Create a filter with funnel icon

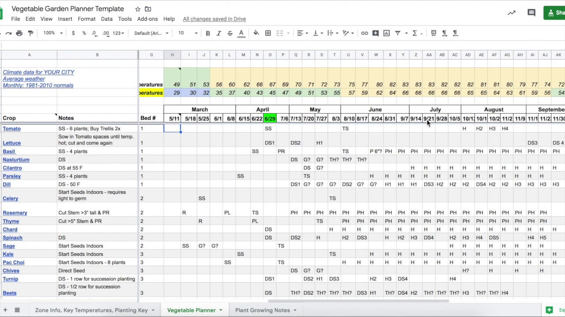click(398, 33)
